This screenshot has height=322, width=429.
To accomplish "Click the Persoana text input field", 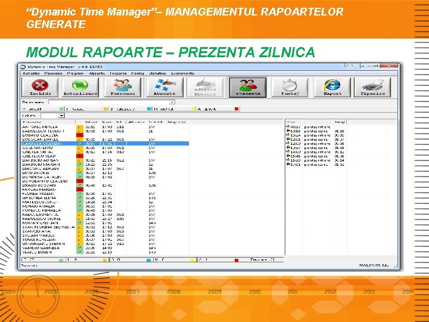I will [109, 102].
